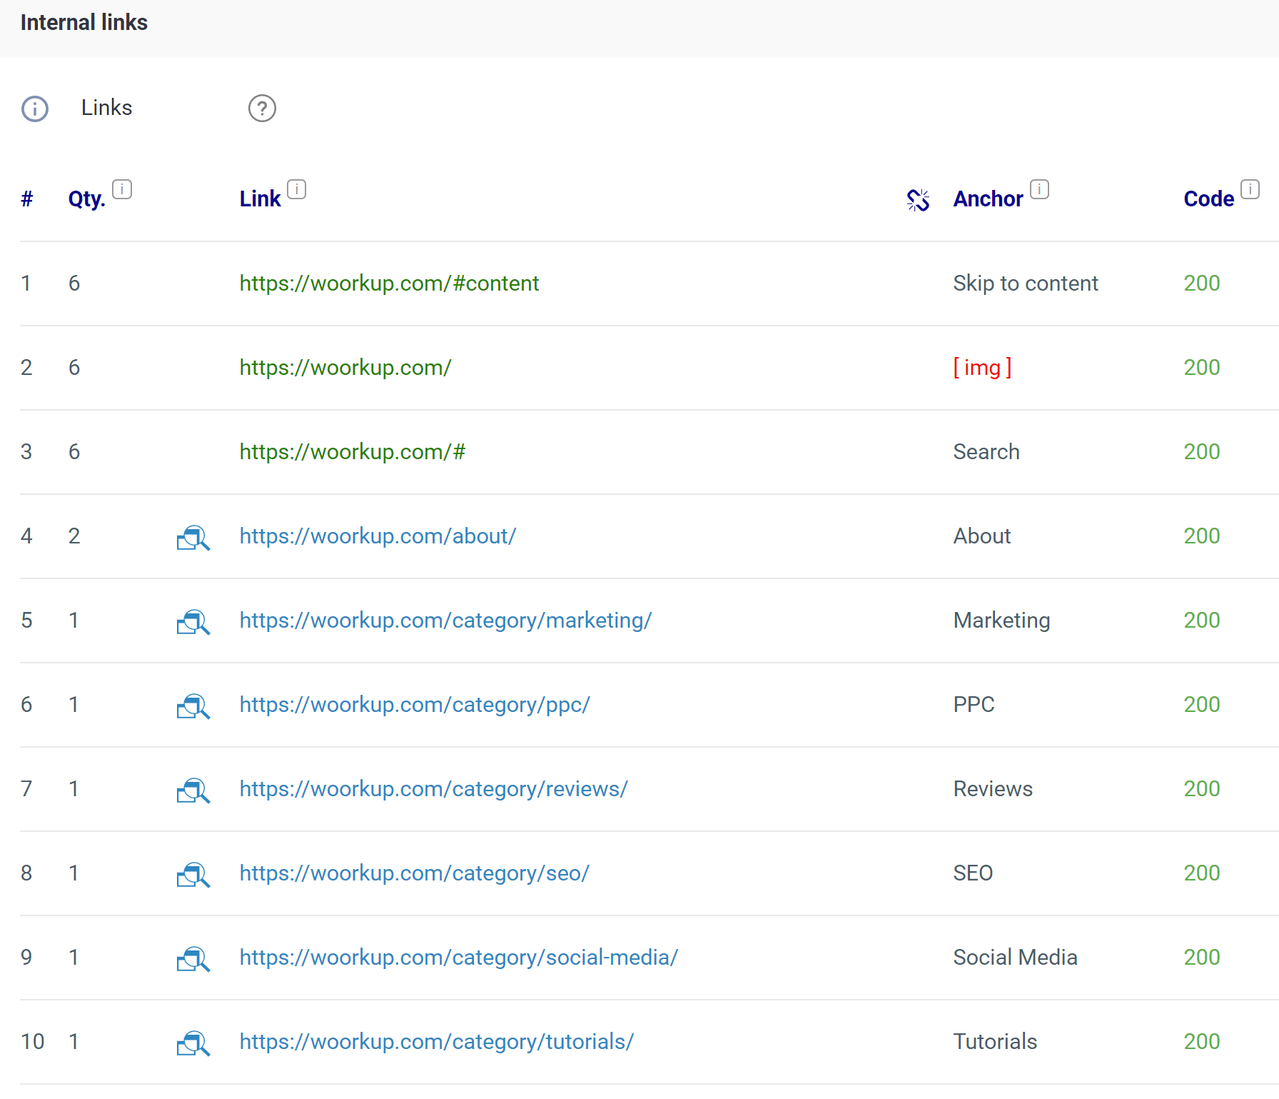Click the 200 code in the PPC row
This screenshot has height=1099, width=1279.
1202,705
